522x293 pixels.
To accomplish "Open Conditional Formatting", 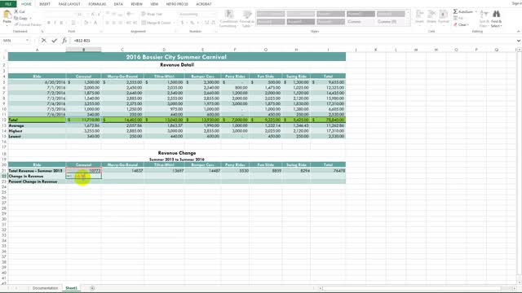I will pyautogui.click(x=228, y=19).
